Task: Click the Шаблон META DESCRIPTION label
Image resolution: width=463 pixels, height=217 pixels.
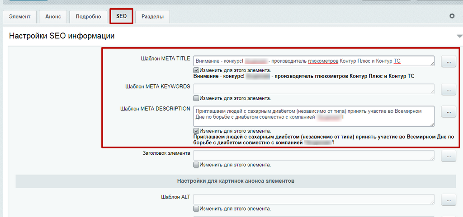Action: (x=156, y=109)
